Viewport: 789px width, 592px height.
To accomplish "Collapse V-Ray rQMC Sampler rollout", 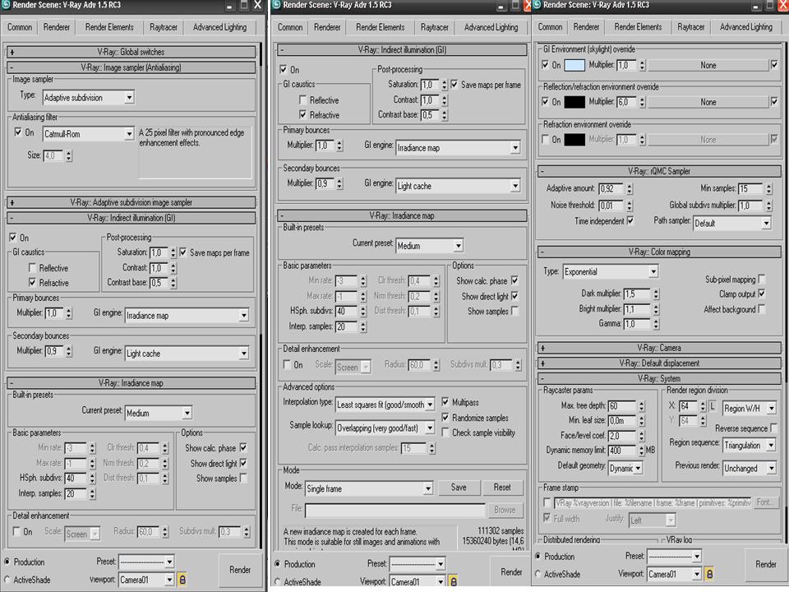I will click(659, 171).
